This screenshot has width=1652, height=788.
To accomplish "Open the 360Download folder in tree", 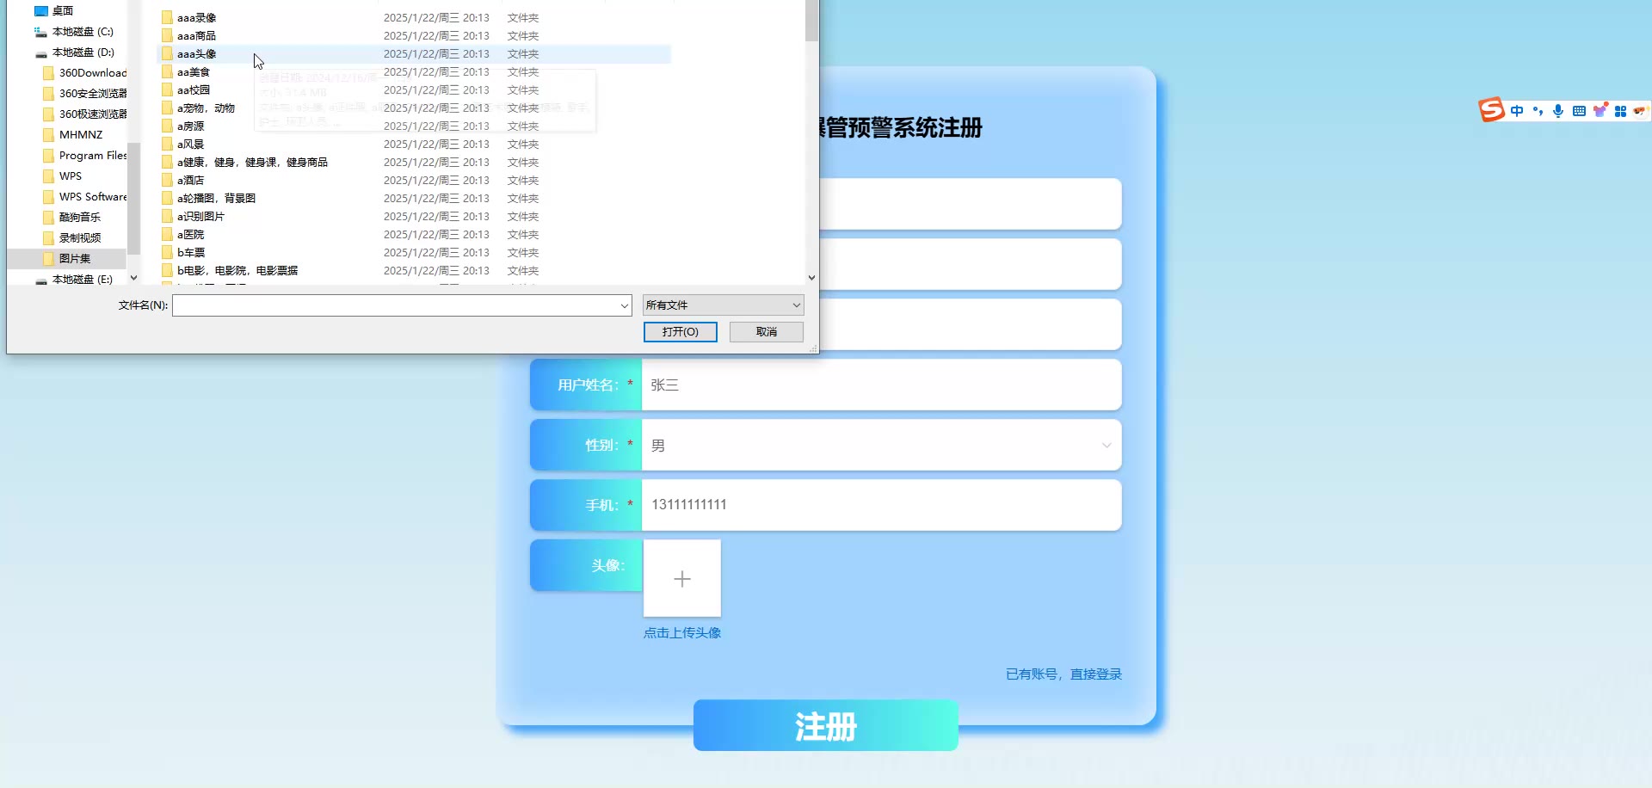I will (x=84, y=73).
